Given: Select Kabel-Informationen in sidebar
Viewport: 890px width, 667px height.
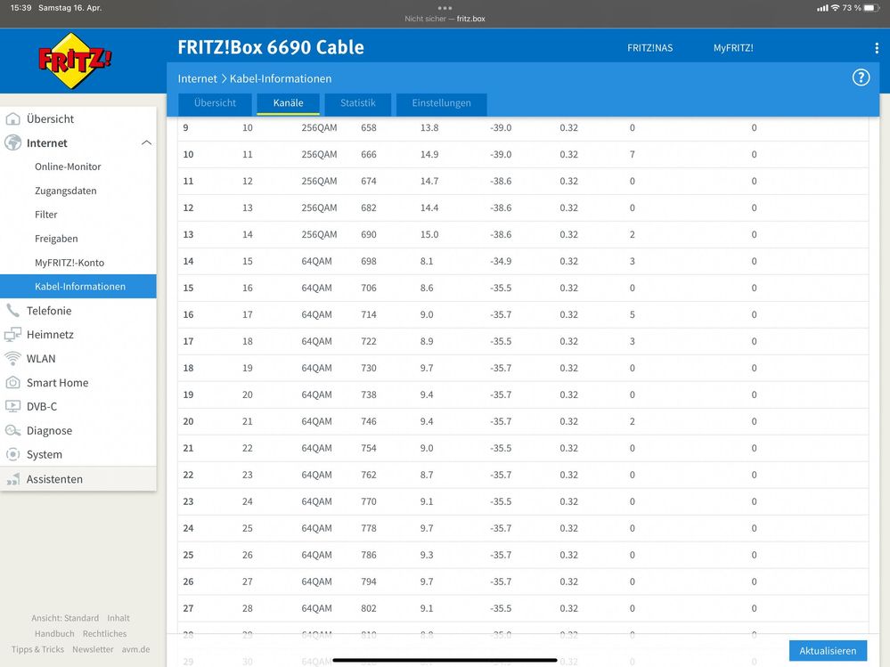Looking at the screenshot, I should 78,287.
